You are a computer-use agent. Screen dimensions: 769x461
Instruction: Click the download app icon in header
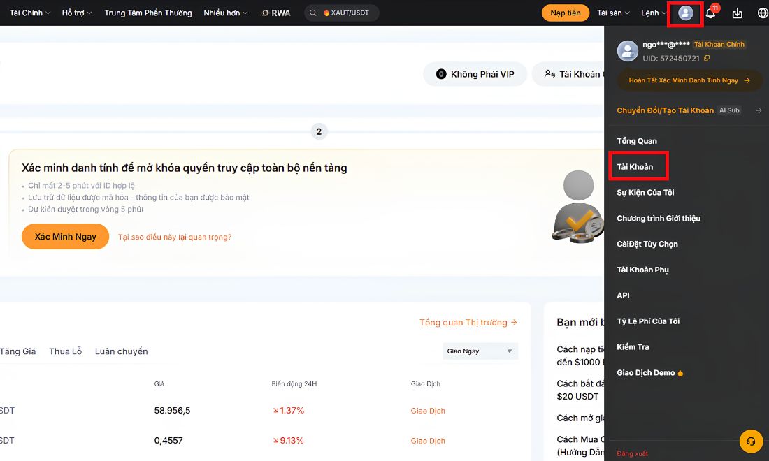[737, 13]
